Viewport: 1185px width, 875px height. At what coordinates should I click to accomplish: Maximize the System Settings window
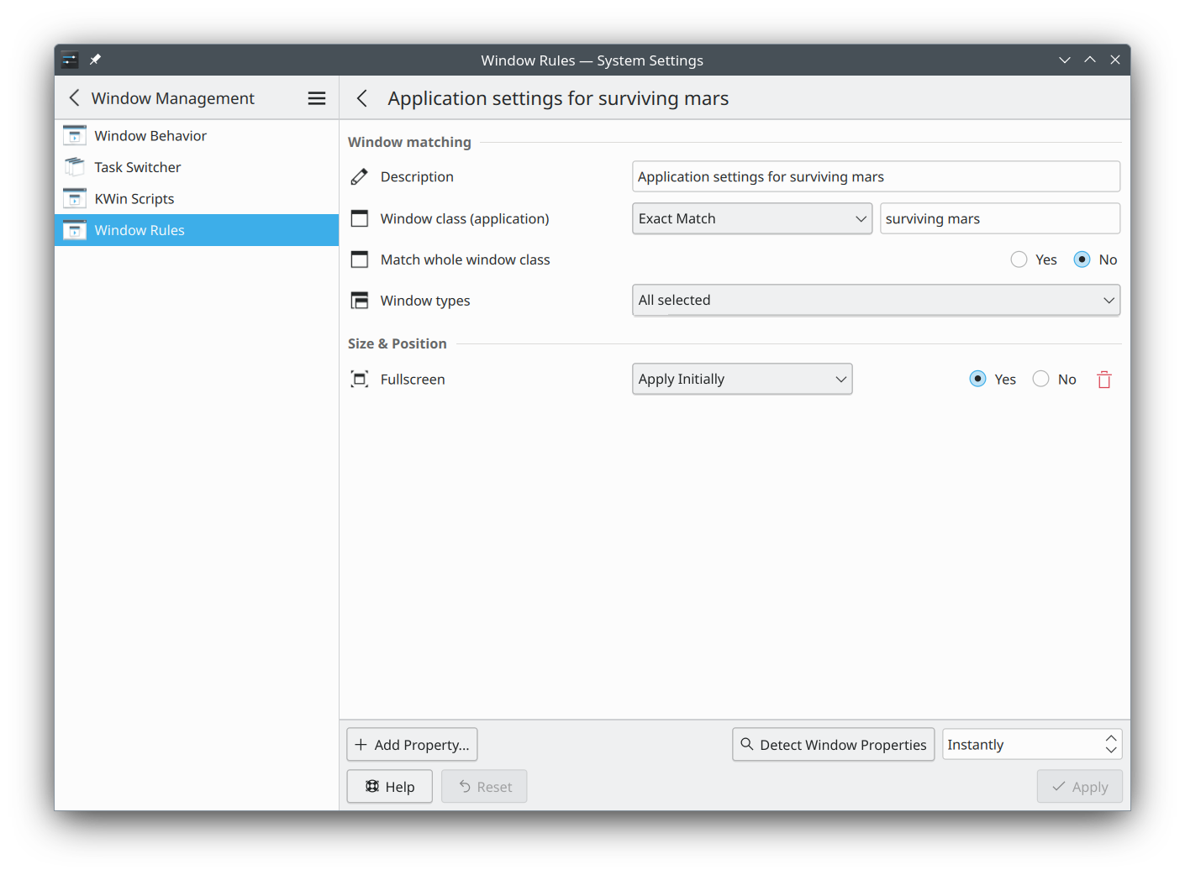[x=1090, y=60]
